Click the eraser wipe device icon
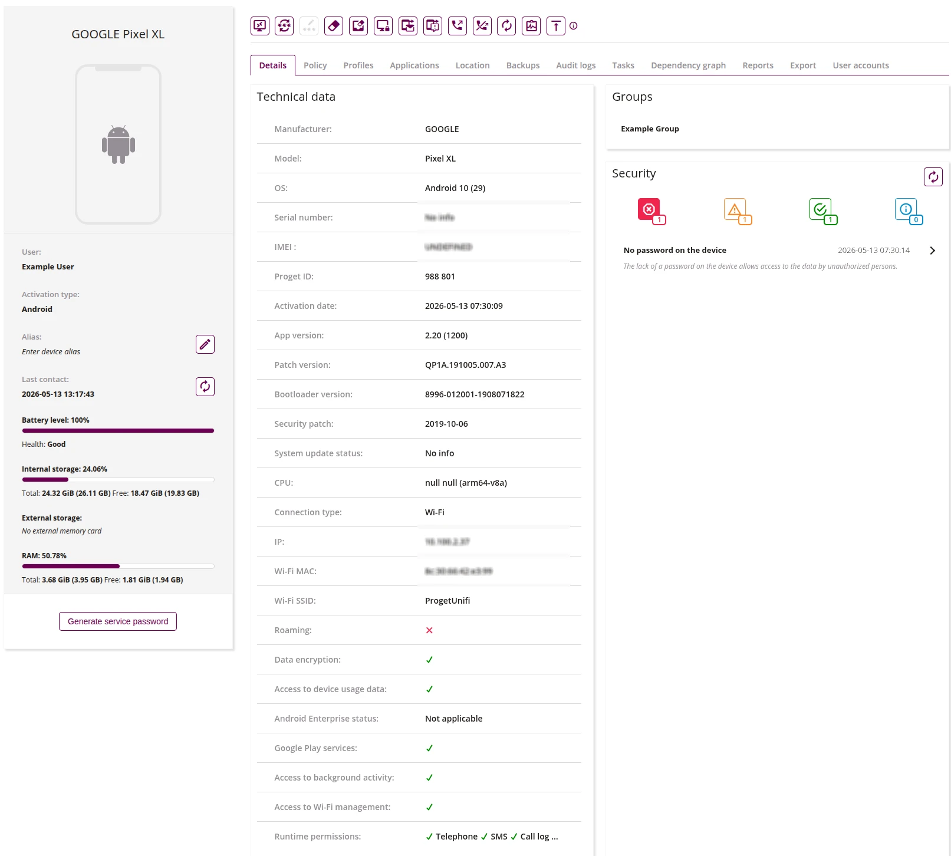Screen dimensions: 951x856 [x=334, y=26]
